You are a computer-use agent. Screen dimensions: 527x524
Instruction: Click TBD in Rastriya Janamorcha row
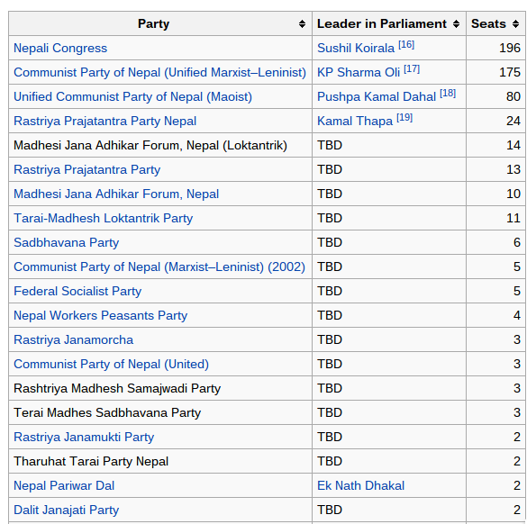pos(330,339)
